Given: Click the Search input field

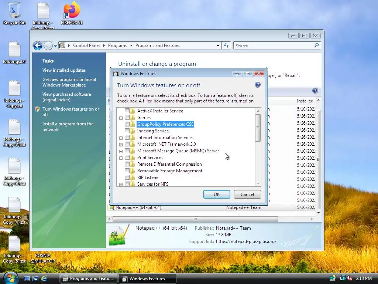Looking at the screenshot, I should click(274, 45).
